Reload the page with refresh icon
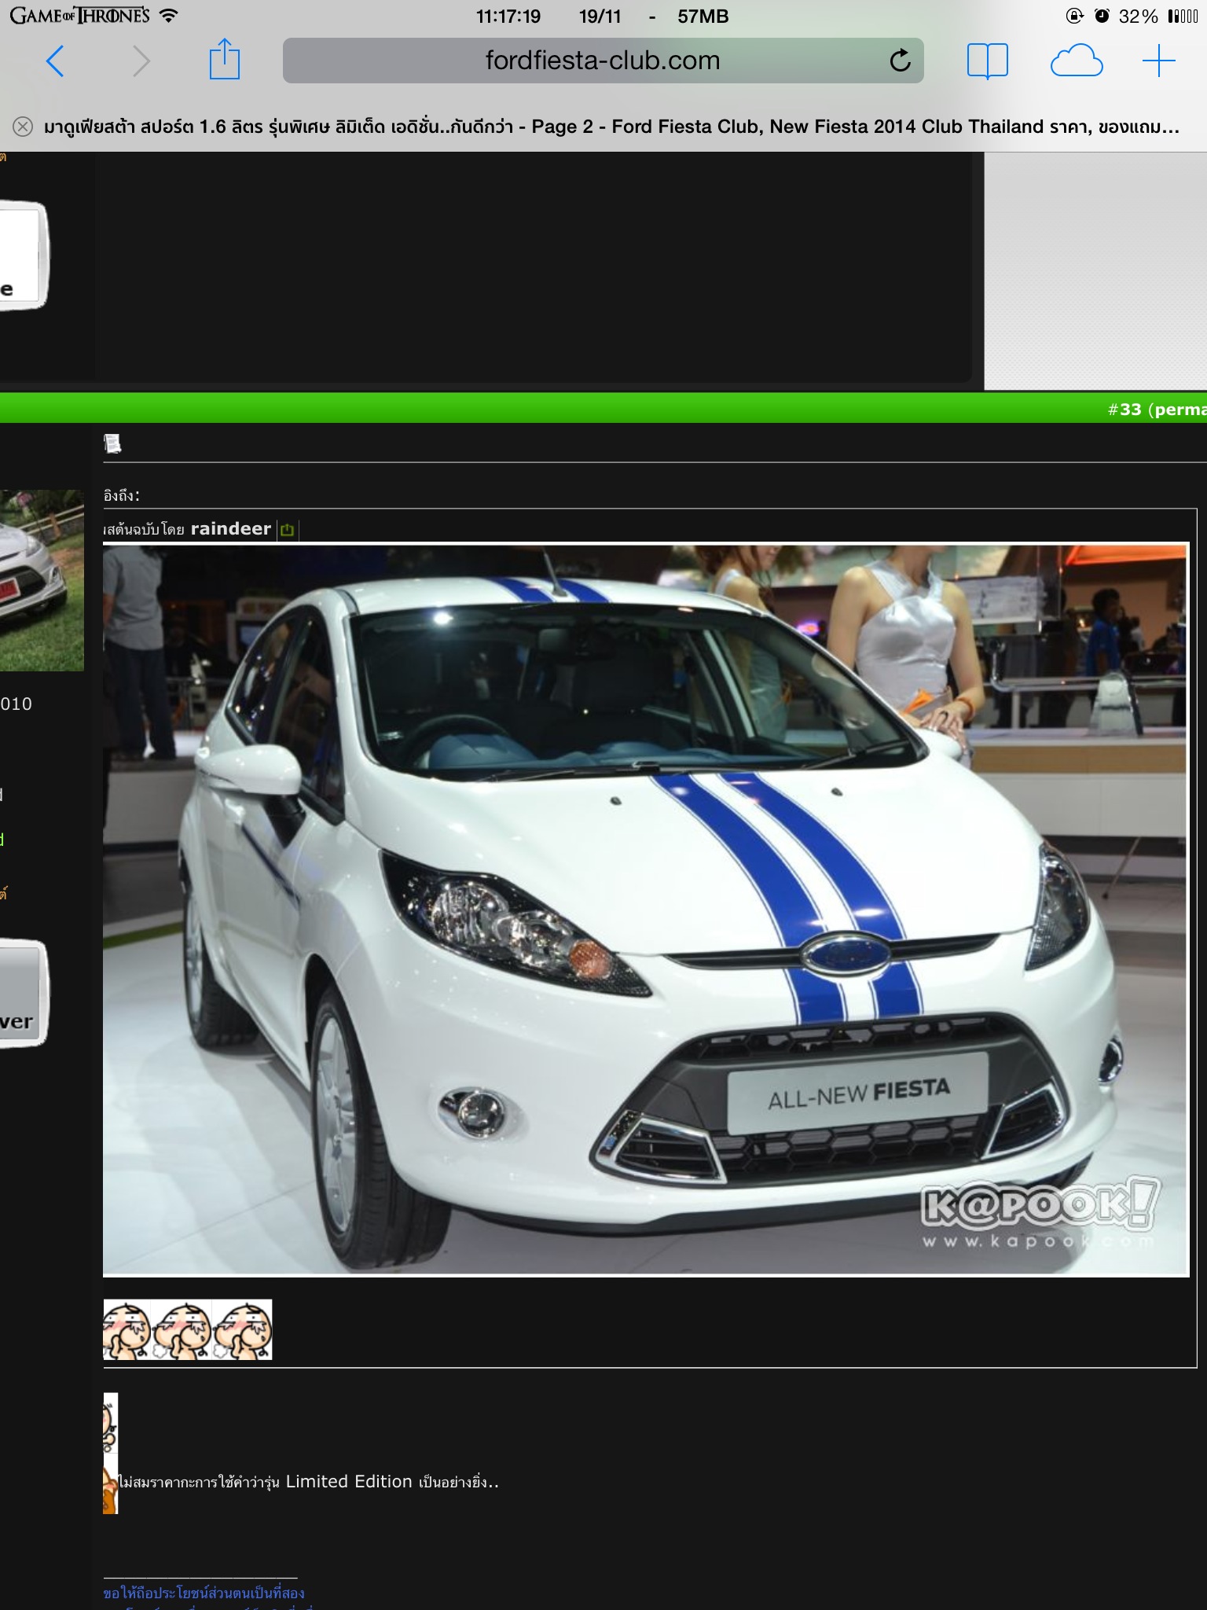1207x1610 pixels. 900,60
